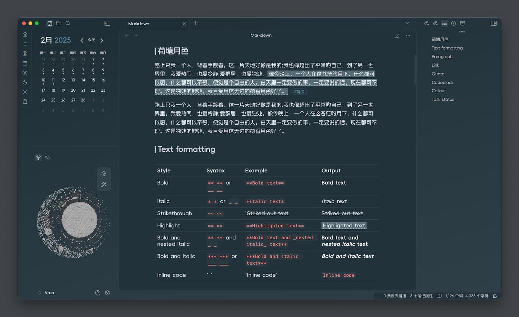The height and width of the screenshot is (317, 519).
Task: Show file properties info icon
Action: [453, 23]
